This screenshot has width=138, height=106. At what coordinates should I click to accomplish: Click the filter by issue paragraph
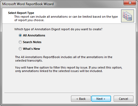coord(69,69)
